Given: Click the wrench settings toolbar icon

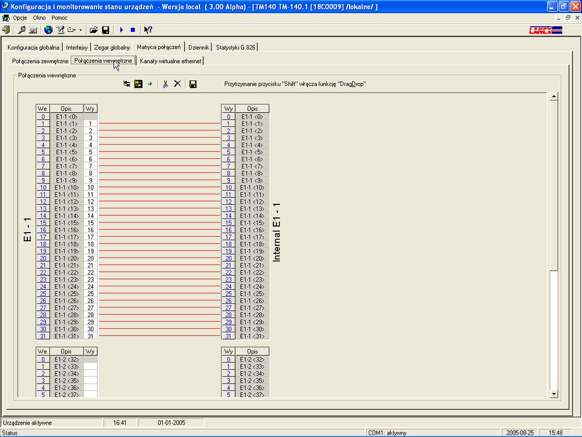Looking at the screenshot, I should [22, 30].
